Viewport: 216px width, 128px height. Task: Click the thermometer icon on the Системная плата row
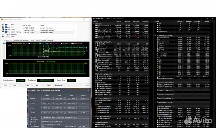pyautogui.click(x=157, y=38)
